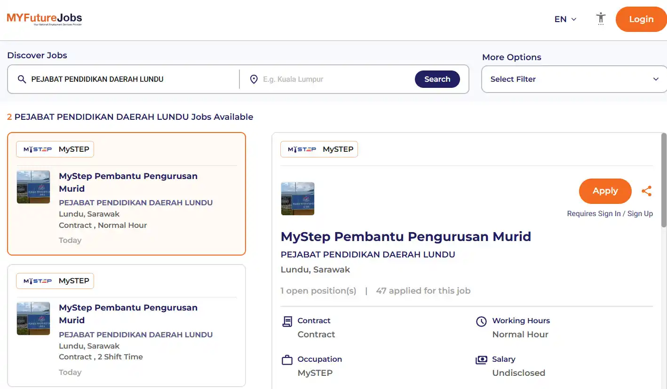Screen dimensions: 667x389
Task: Click employer thumbnail on Normal Hour card
Action: click(x=33, y=187)
